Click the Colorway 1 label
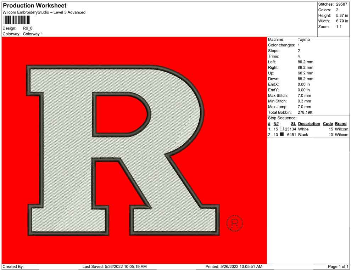 pyautogui.click(x=33, y=34)
